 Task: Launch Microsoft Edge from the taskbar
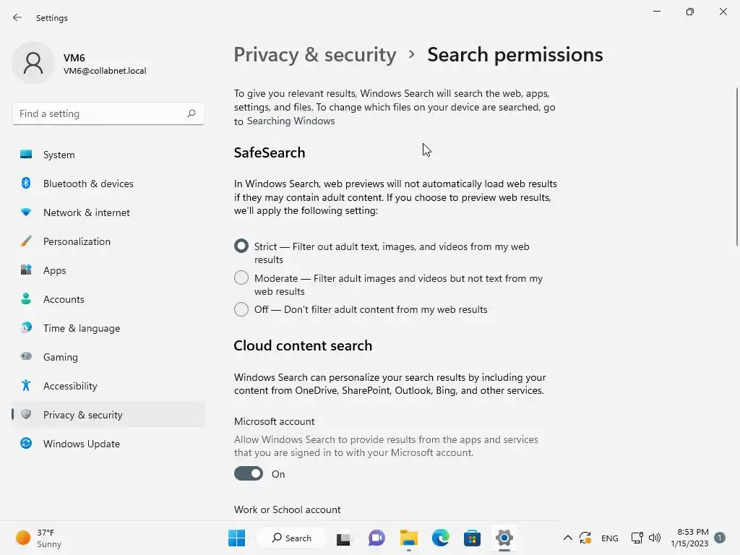tap(441, 538)
